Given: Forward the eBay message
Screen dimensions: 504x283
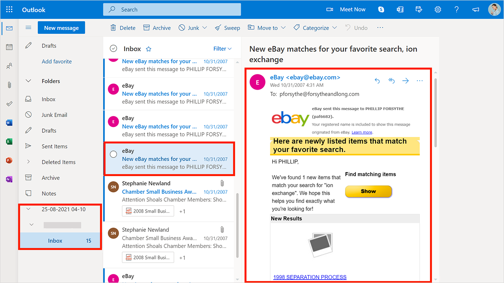Looking at the screenshot, I should tap(406, 81).
